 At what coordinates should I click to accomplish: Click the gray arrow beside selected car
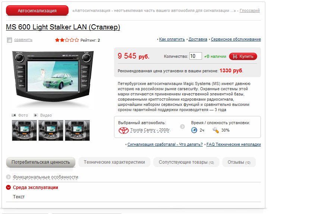(182, 126)
